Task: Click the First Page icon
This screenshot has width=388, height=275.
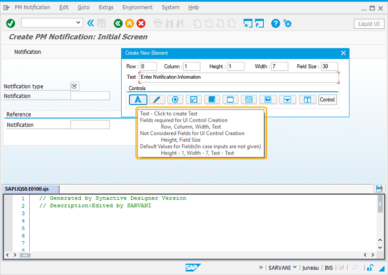Action: 197,24
